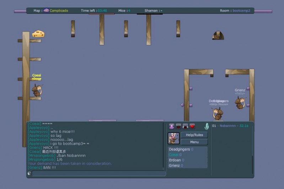Open the game Menu button
The height and width of the screenshot is (189, 284).
(194, 142)
